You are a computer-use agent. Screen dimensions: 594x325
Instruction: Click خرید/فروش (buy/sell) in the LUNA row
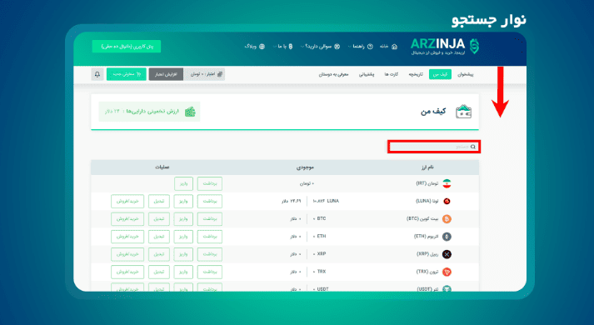(x=127, y=201)
